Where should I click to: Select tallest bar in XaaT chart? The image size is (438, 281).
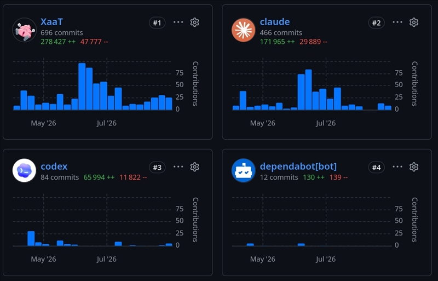click(82, 87)
